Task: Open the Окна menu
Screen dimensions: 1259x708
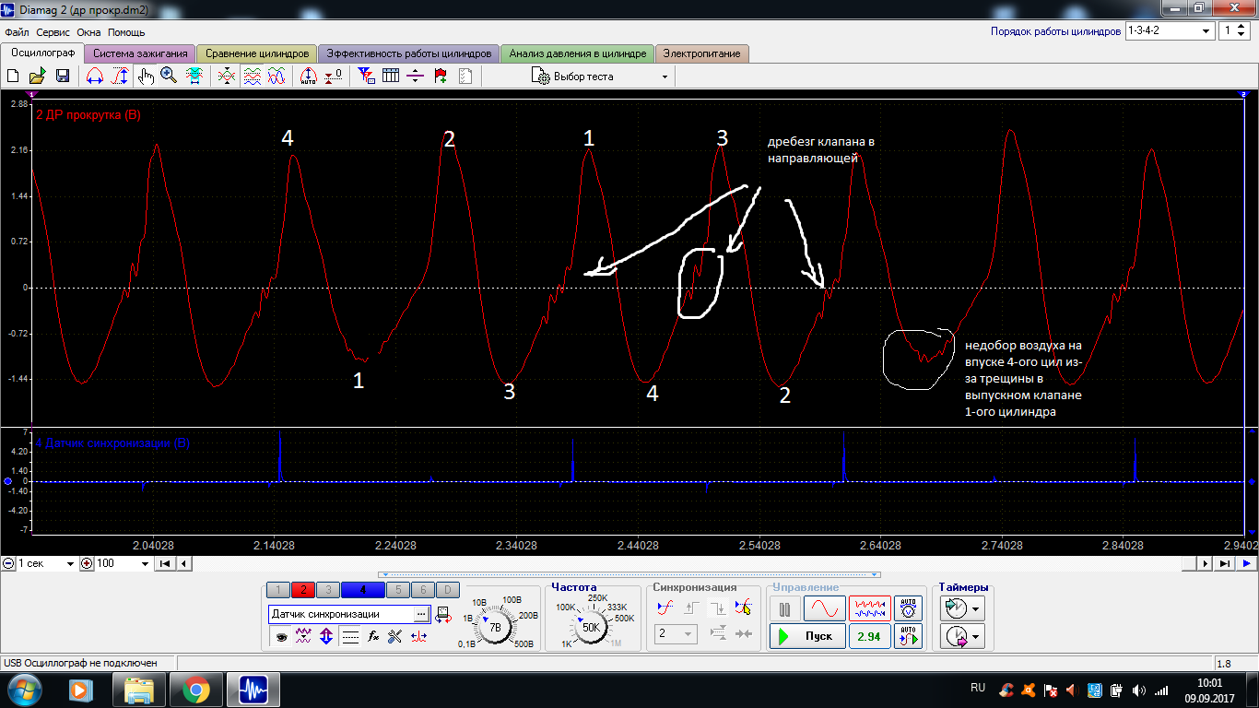Action: click(88, 32)
